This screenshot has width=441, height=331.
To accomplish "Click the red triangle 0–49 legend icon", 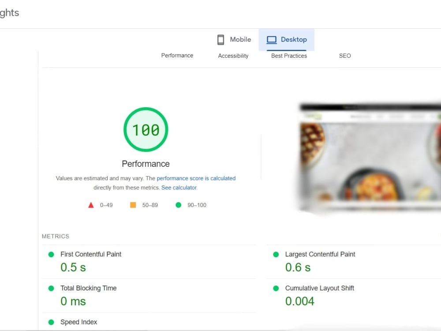I will coord(91,205).
